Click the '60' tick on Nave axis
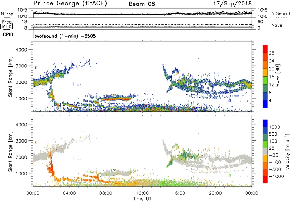The height and width of the screenshot is (201, 291). [x=260, y=22]
